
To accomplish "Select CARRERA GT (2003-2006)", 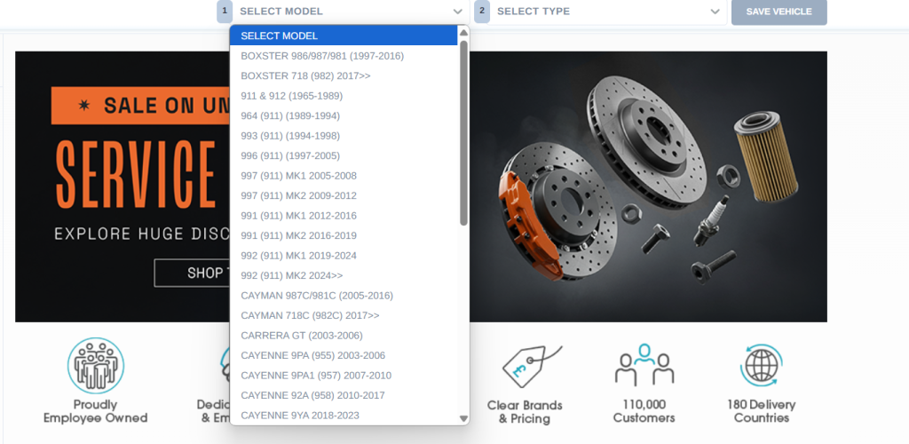I will point(344,336).
